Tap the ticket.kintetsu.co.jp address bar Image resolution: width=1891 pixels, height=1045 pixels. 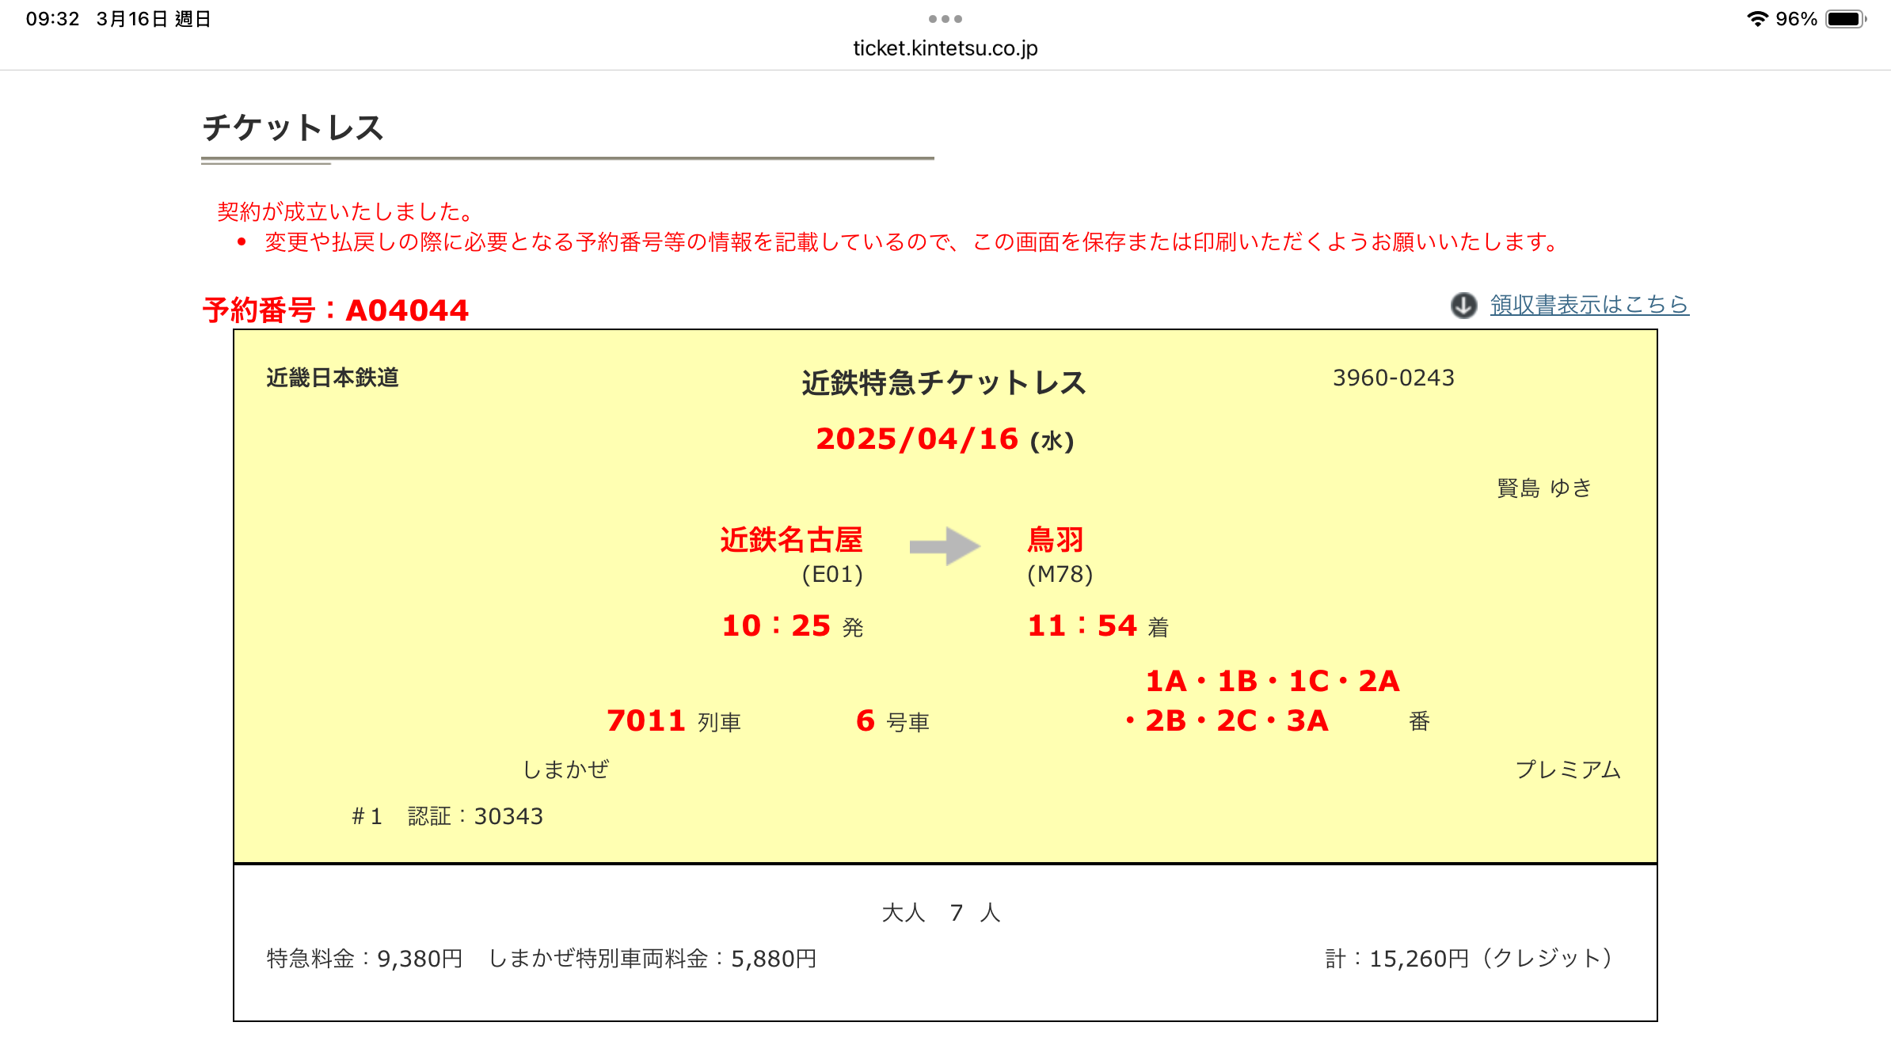click(x=945, y=48)
